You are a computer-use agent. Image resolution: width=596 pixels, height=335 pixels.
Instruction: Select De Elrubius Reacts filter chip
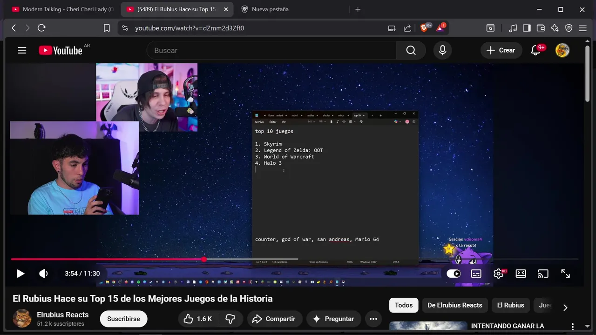(455, 305)
